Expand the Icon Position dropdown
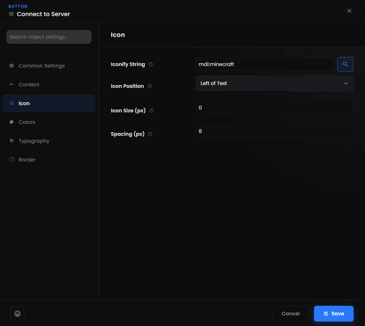The image size is (365, 326). click(x=274, y=83)
